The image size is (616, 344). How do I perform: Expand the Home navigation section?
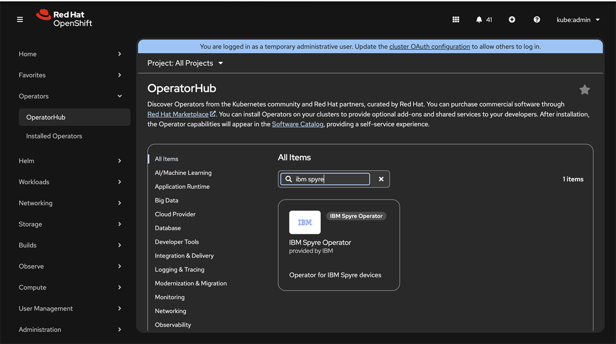click(x=70, y=54)
